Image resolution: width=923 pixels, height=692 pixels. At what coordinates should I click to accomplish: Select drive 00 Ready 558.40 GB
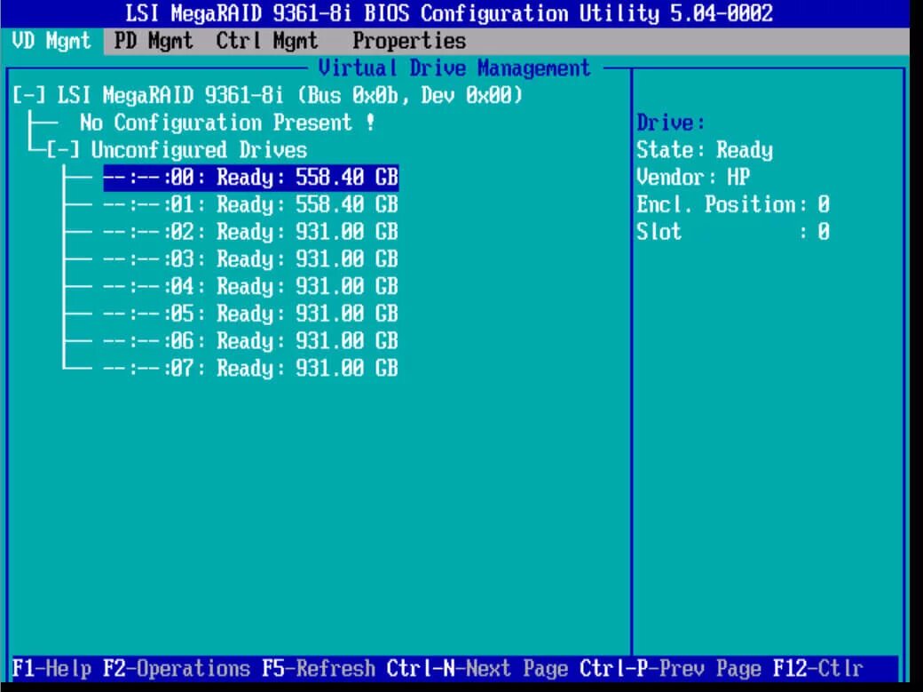point(251,178)
